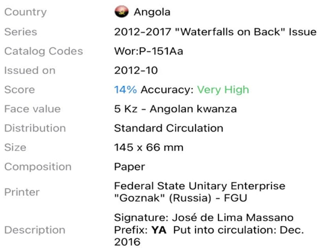Open the "Waterfalls on Back" series link

tap(215, 32)
